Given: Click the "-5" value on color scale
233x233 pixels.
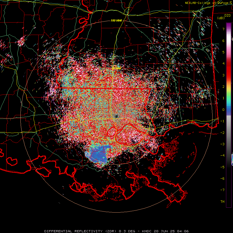Looking at the screenshot, I should [x=222, y=167].
